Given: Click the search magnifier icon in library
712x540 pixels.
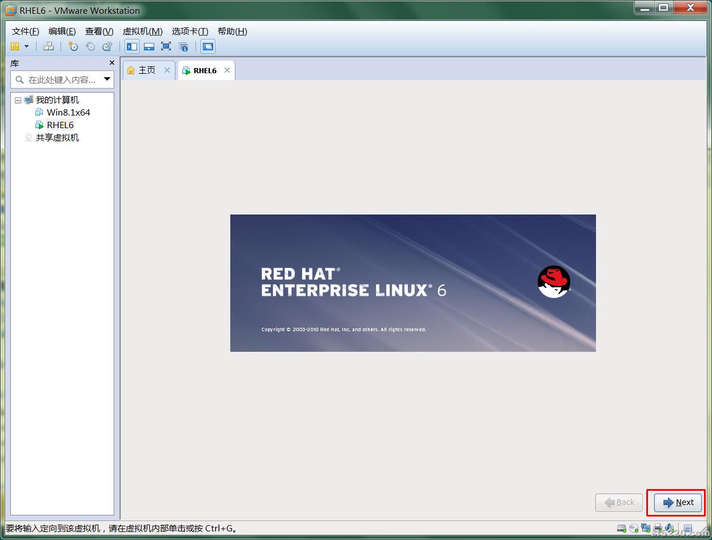Looking at the screenshot, I should click(x=20, y=80).
